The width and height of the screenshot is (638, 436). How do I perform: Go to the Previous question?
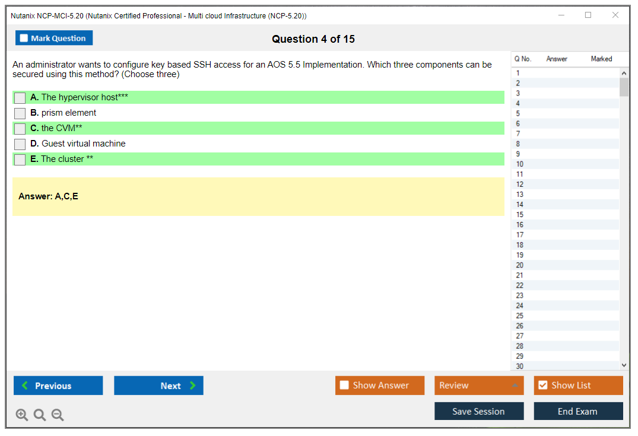[x=58, y=386]
